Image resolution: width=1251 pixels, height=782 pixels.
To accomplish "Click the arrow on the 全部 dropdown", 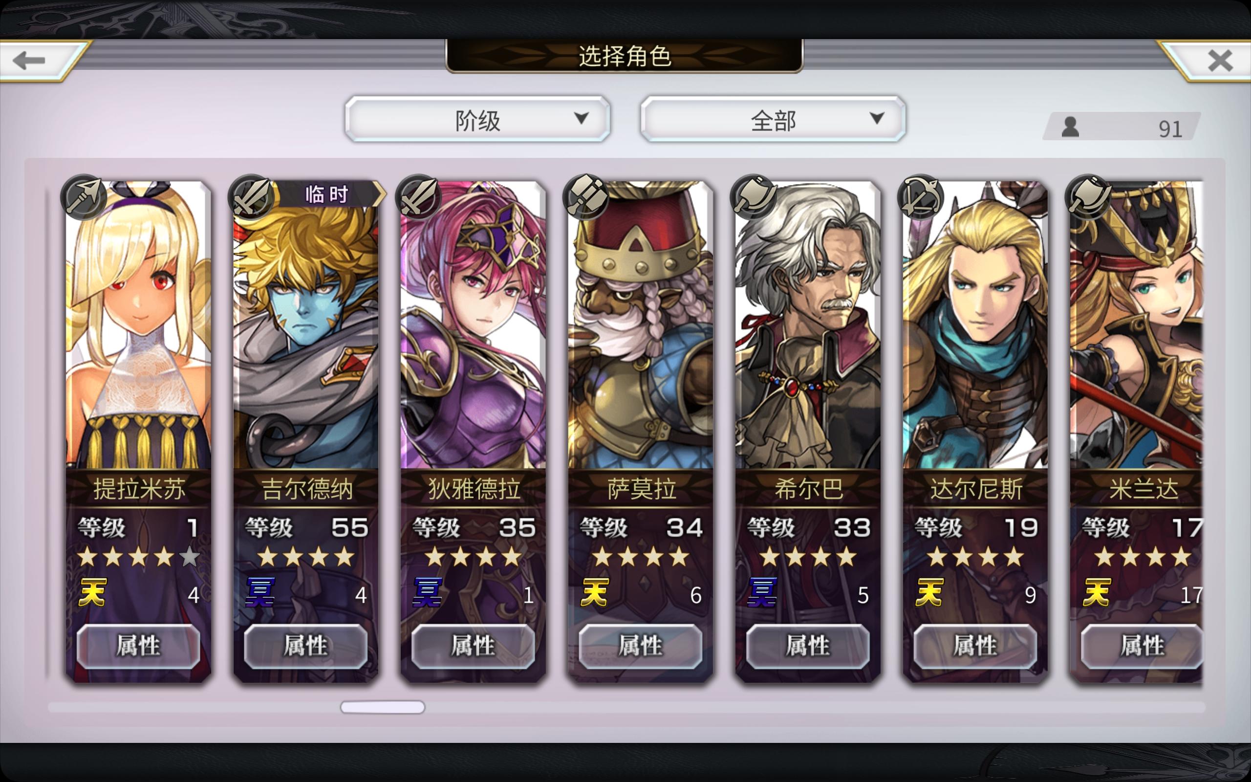I will [x=877, y=118].
